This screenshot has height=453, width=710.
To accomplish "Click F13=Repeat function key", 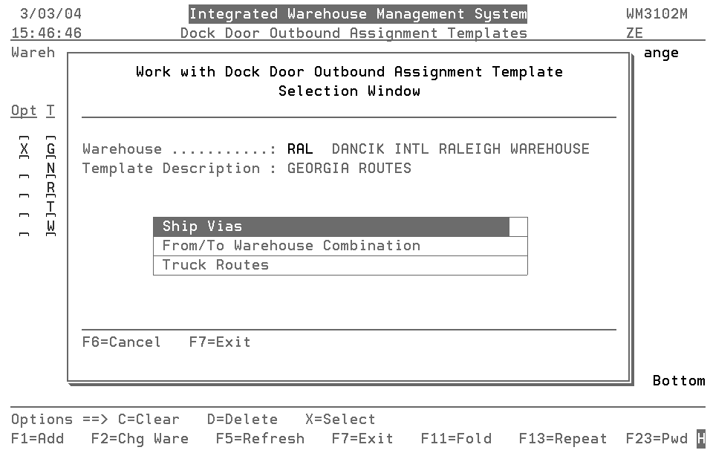I will pyautogui.click(x=563, y=439).
